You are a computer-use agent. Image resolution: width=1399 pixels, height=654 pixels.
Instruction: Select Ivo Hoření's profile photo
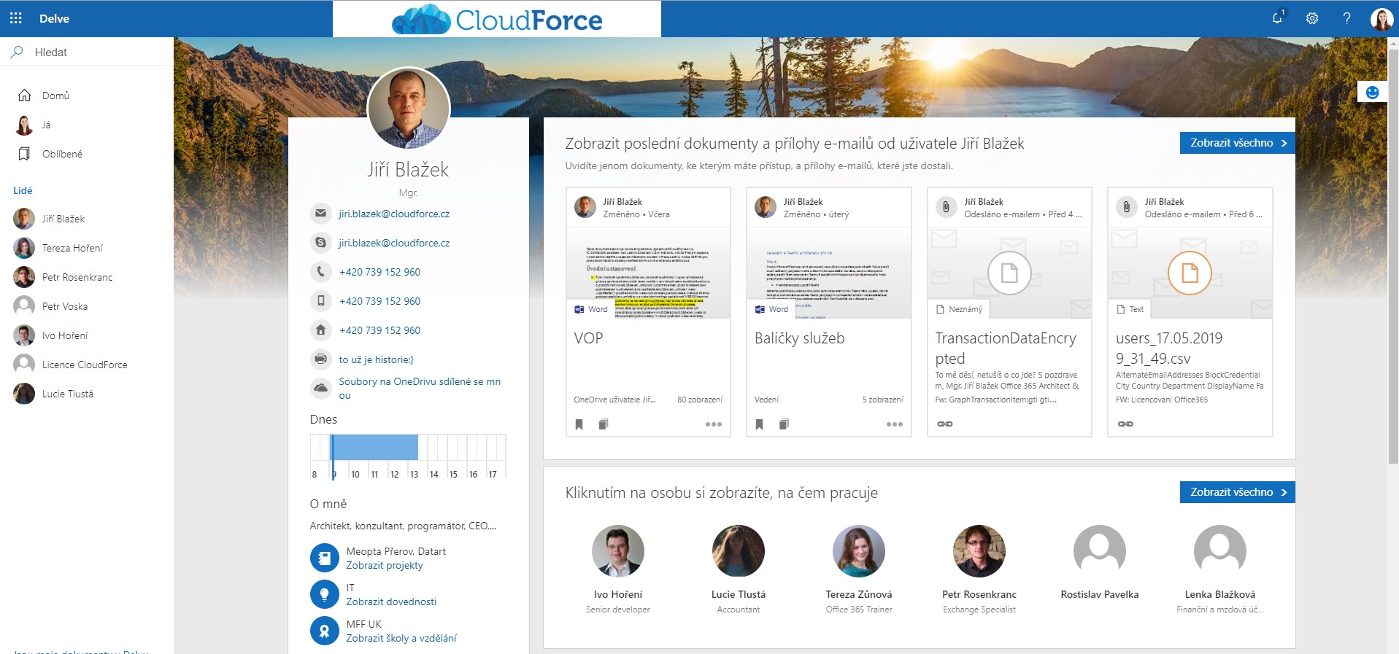[x=617, y=551]
